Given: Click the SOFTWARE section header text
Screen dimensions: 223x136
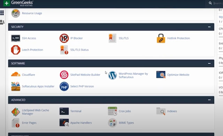Looking at the screenshot, I should [x=18, y=63].
